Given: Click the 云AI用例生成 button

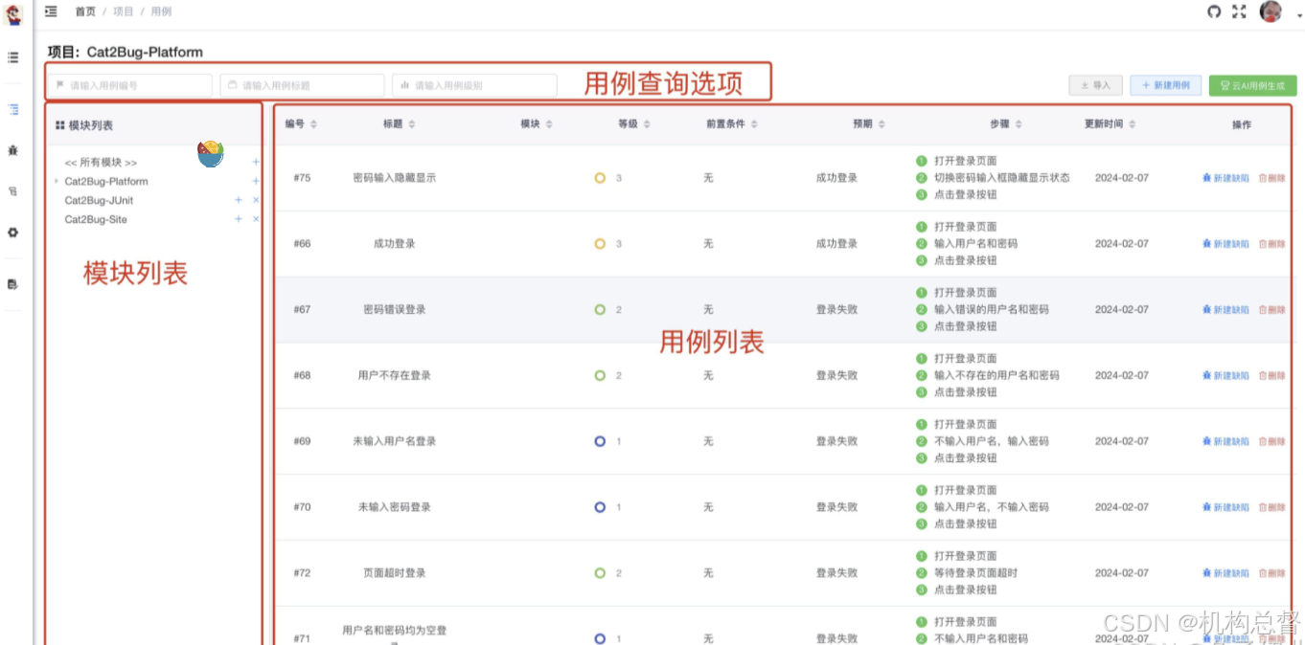Looking at the screenshot, I should [x=1253, y=85].
